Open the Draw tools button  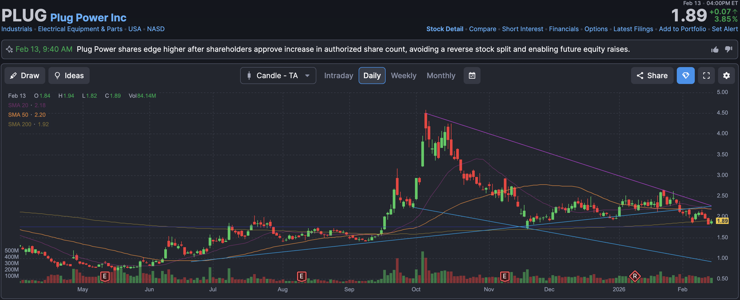tap(25, 76)
